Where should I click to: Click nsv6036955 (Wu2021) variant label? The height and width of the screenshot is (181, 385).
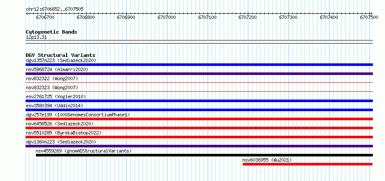pyautogui.click(x=267, y=160)
